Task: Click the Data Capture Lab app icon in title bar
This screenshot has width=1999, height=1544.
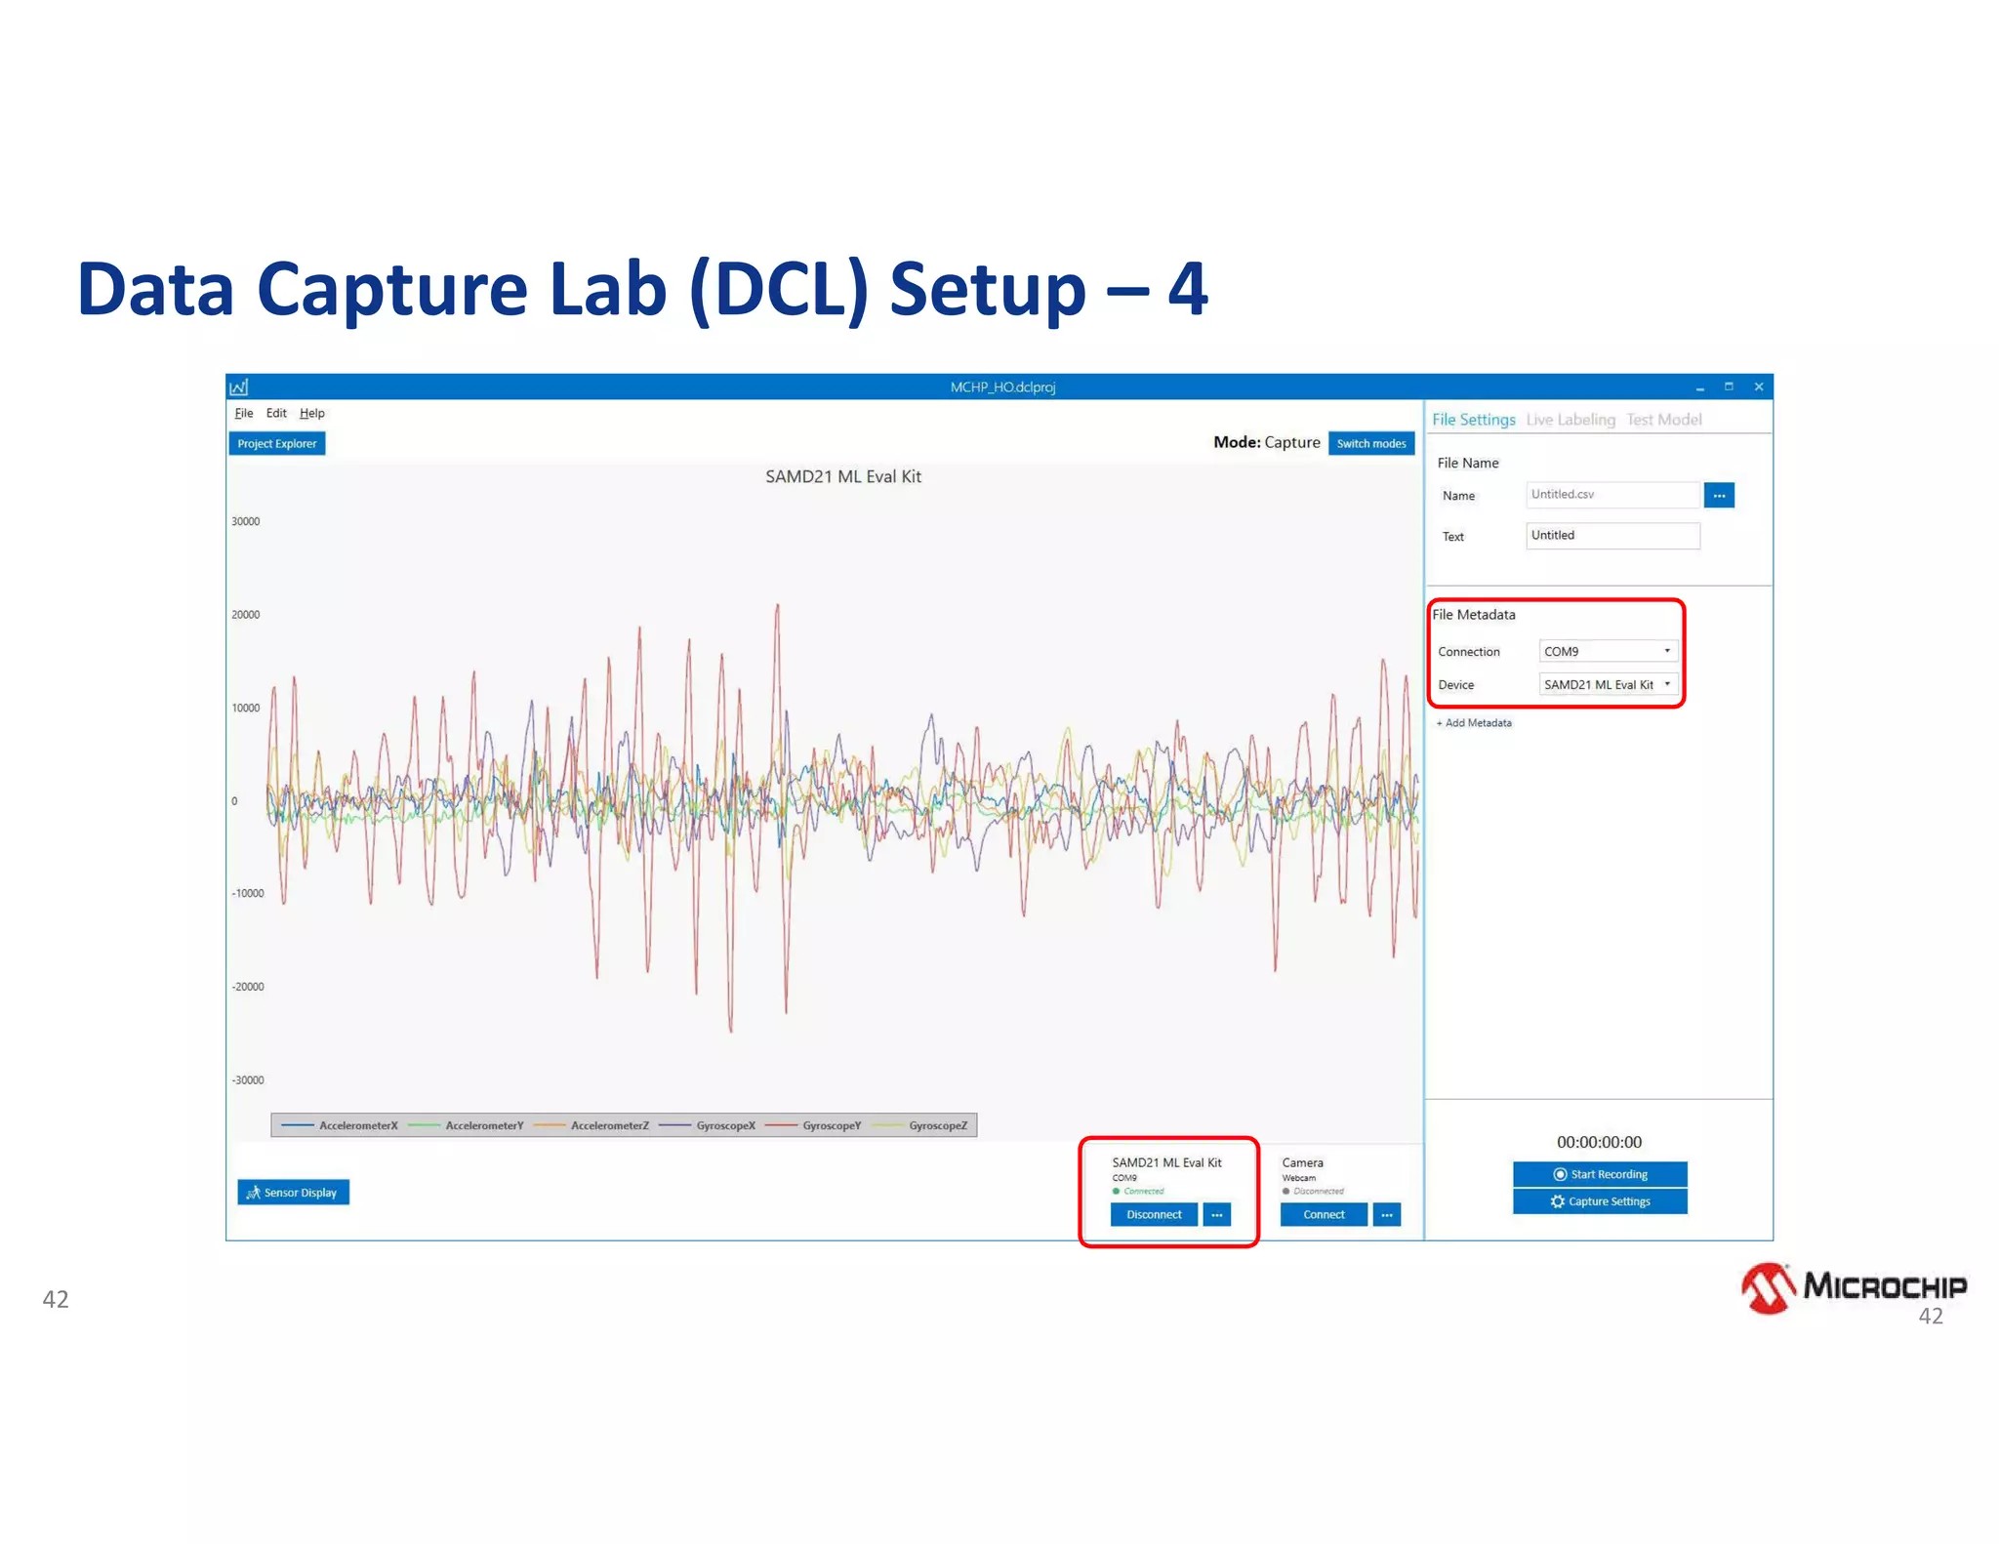Action: click(239, 387)
